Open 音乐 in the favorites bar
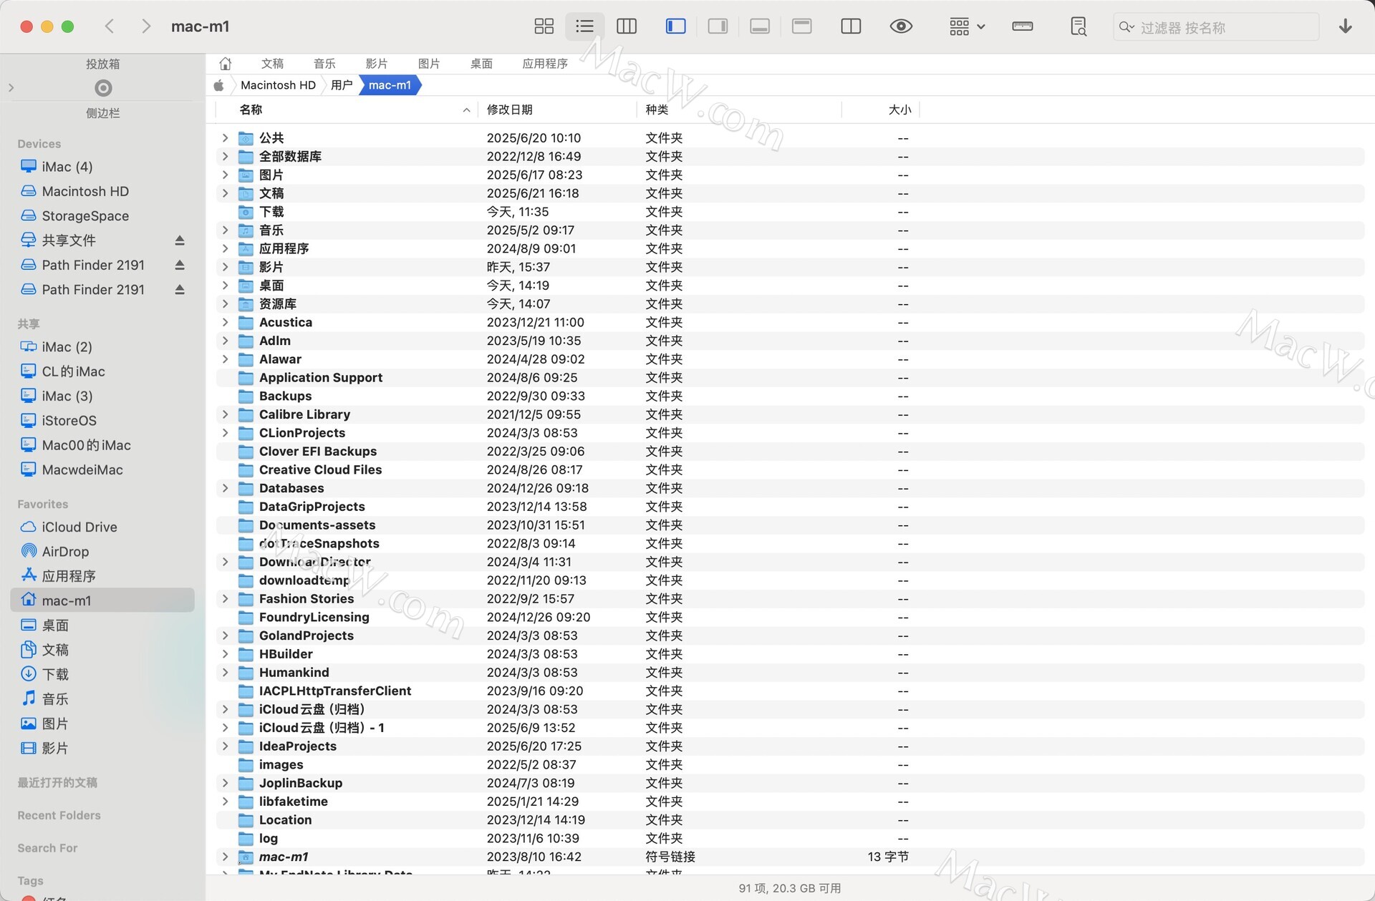The image size is (1375, 901). pos(324,64)
